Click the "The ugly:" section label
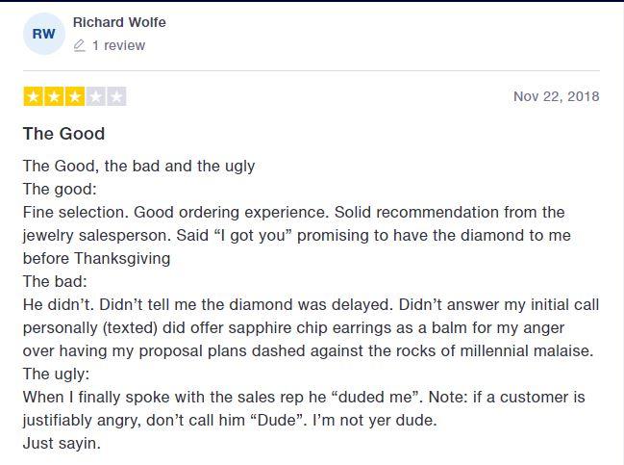 point(56,375)
